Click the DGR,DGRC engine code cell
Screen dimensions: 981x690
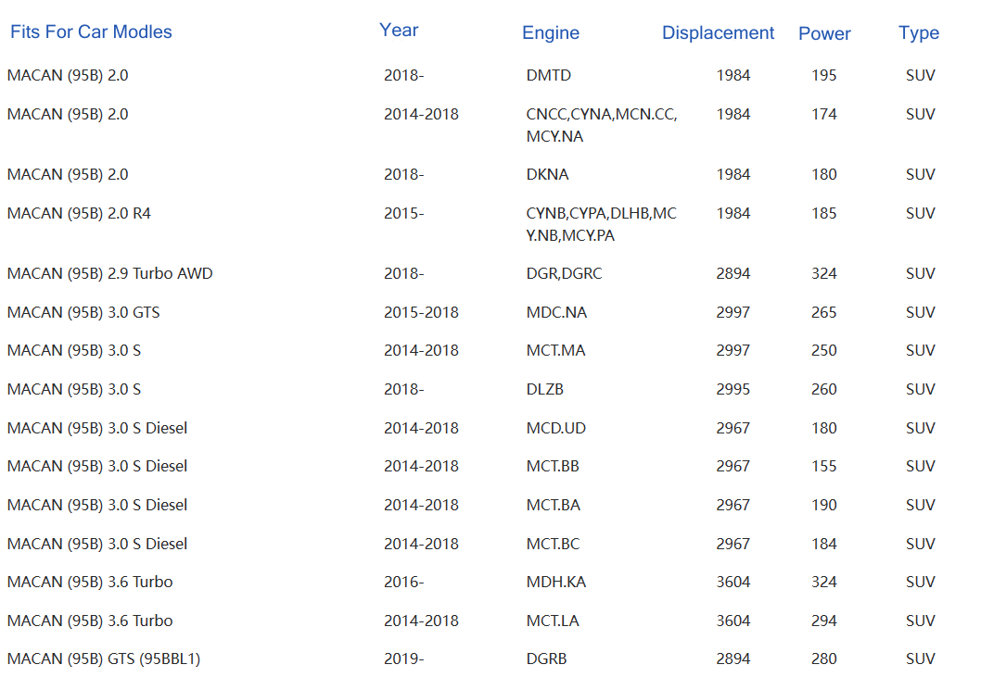[564, 273]
